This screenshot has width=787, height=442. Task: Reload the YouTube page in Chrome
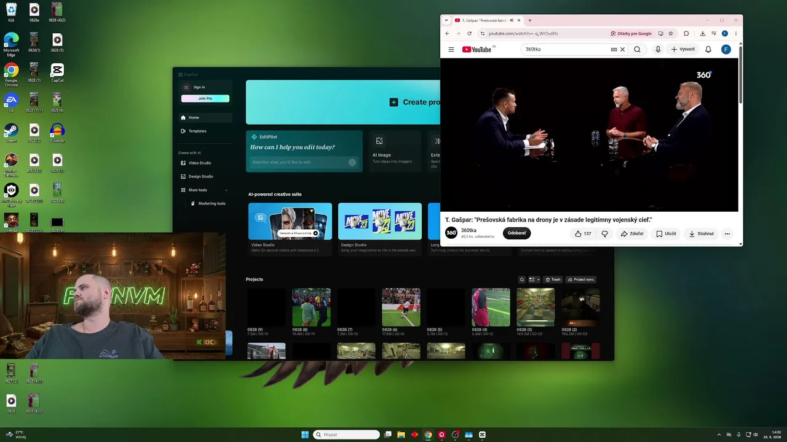pyautogui.click(x=469, y=33)
